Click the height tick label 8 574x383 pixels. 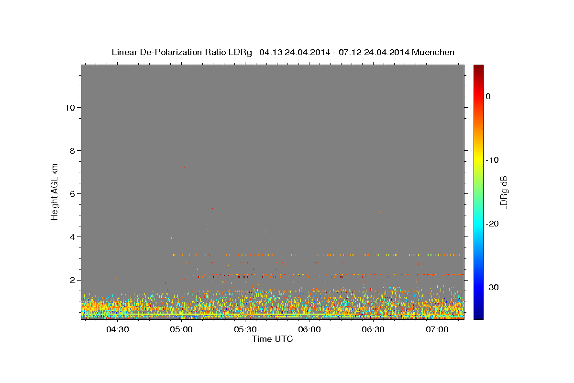click(73, 151)
